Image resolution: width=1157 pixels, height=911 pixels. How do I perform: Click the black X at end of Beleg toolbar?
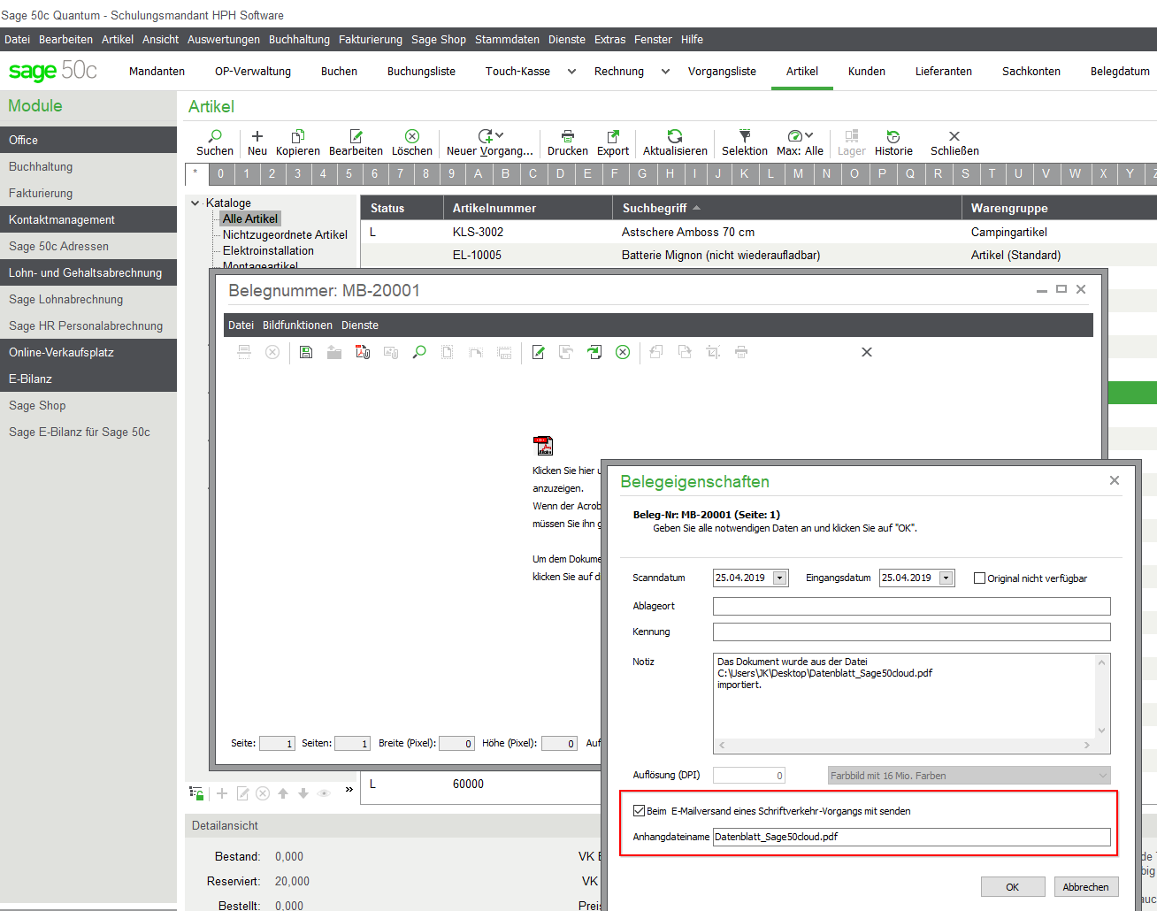tap(867, 352)
